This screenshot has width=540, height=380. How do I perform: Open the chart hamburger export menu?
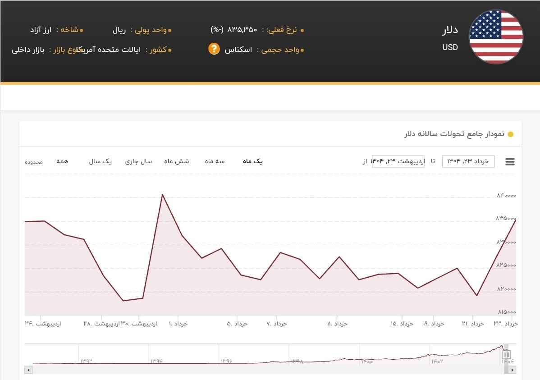[510, 161]
